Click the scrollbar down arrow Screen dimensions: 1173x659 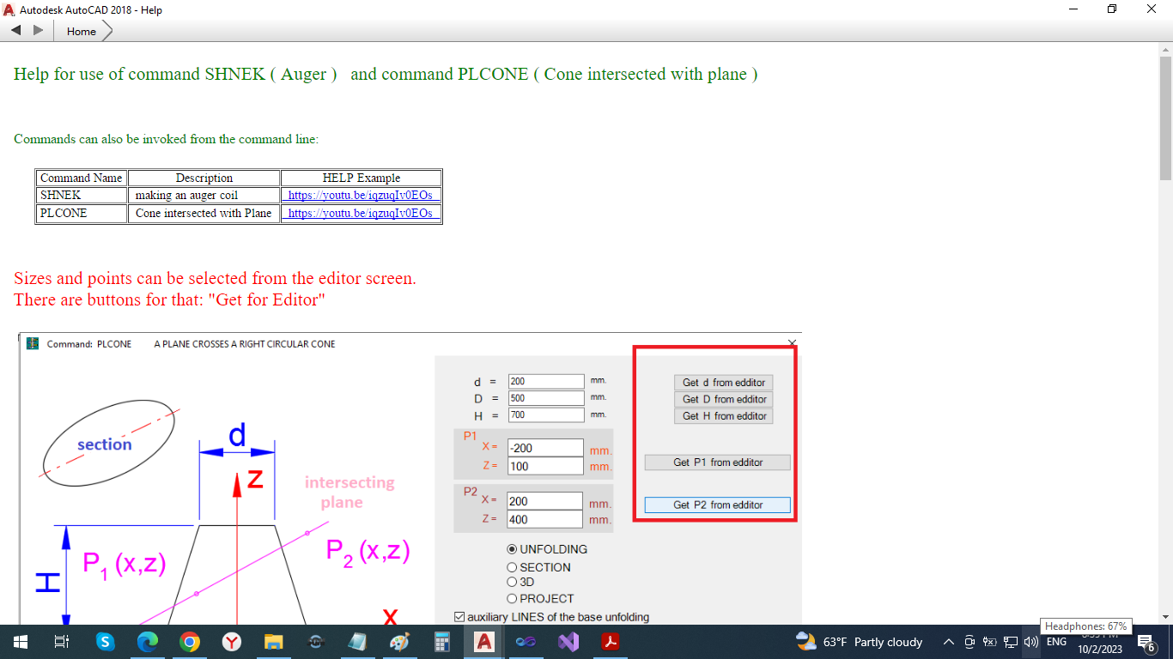(1165, 616)
